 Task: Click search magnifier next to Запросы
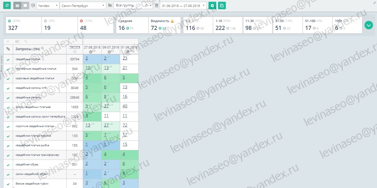coord(43,48)
